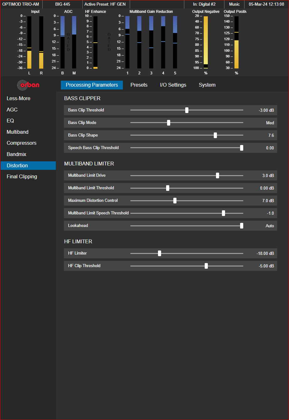
Task: Adjust the HF Limiter slider
Action: [160, 253]
